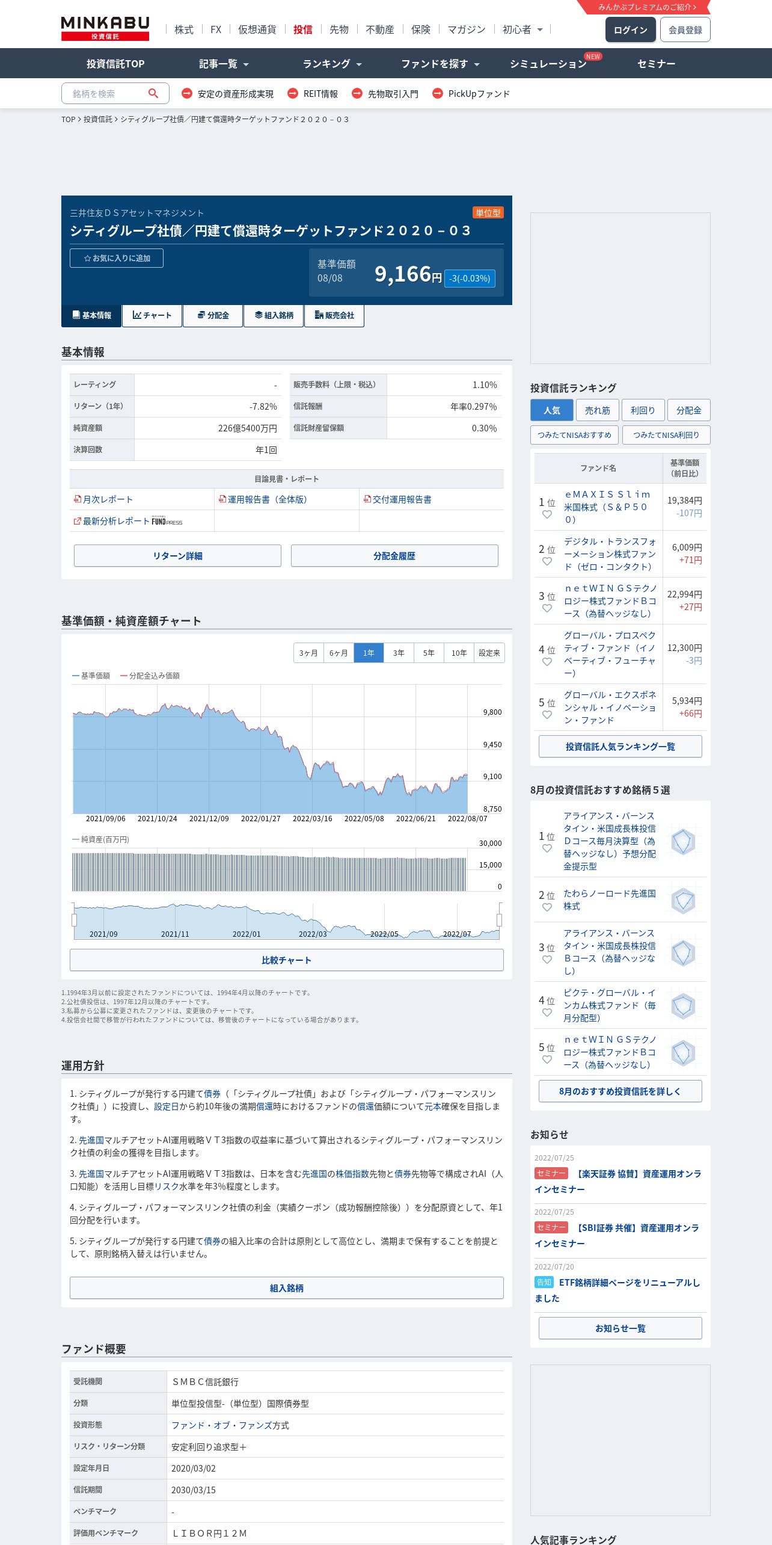772x1545 pixels.
Task: Select the 3ヶ月 chart period
Action: 308,653
